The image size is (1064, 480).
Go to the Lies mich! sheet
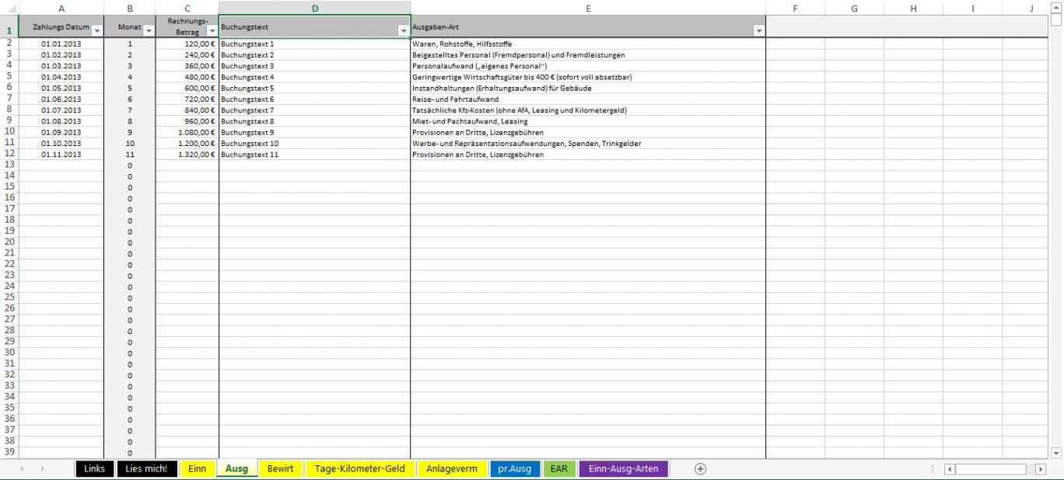[x=146, y=469]
